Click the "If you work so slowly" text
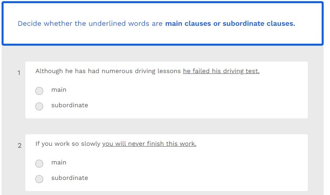The width and height of the screenshot is (330, 195). (68, 144)
